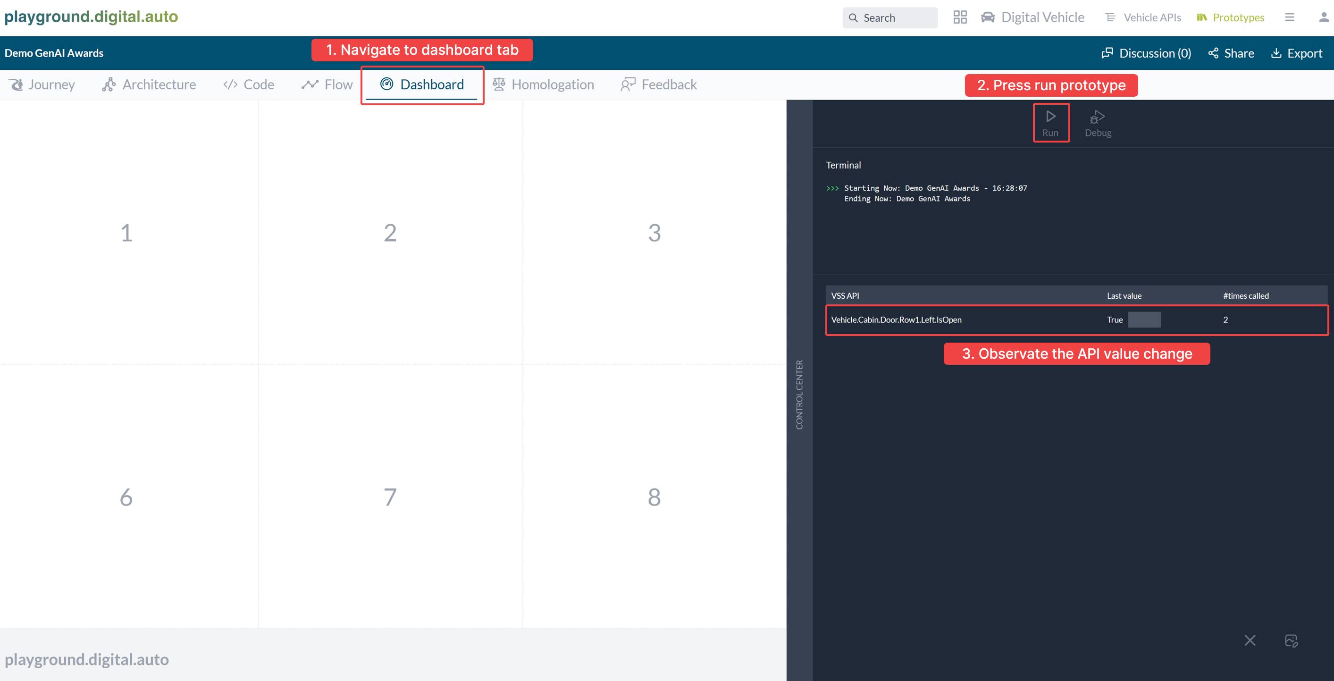Screen dimensions: 1334x681
Task: Click the Share button
Action: (x=1231, y=53)
